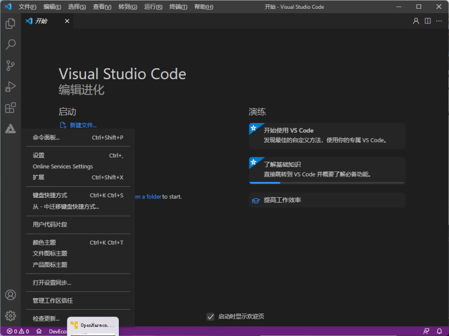Open the Extensions view icon
The image size is (449, 336).
point(10,108)
